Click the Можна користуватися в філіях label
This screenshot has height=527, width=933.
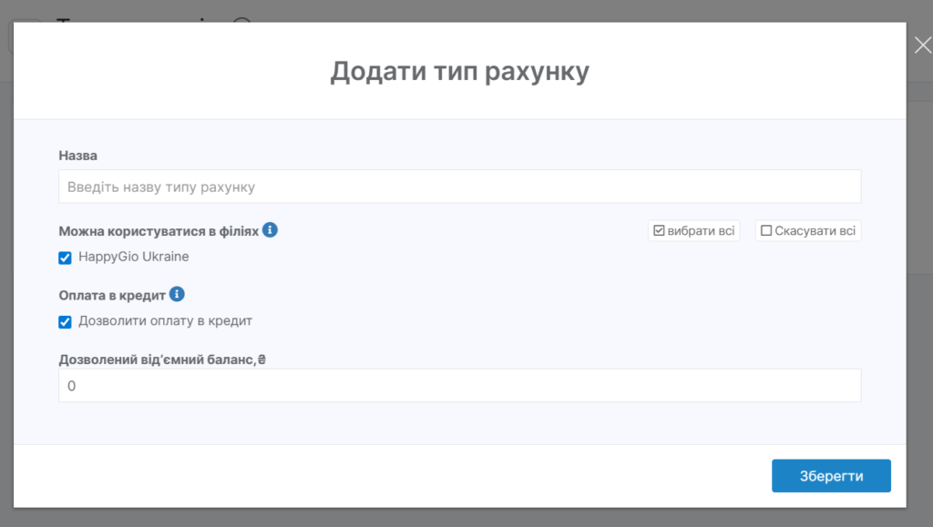(159, 231)
